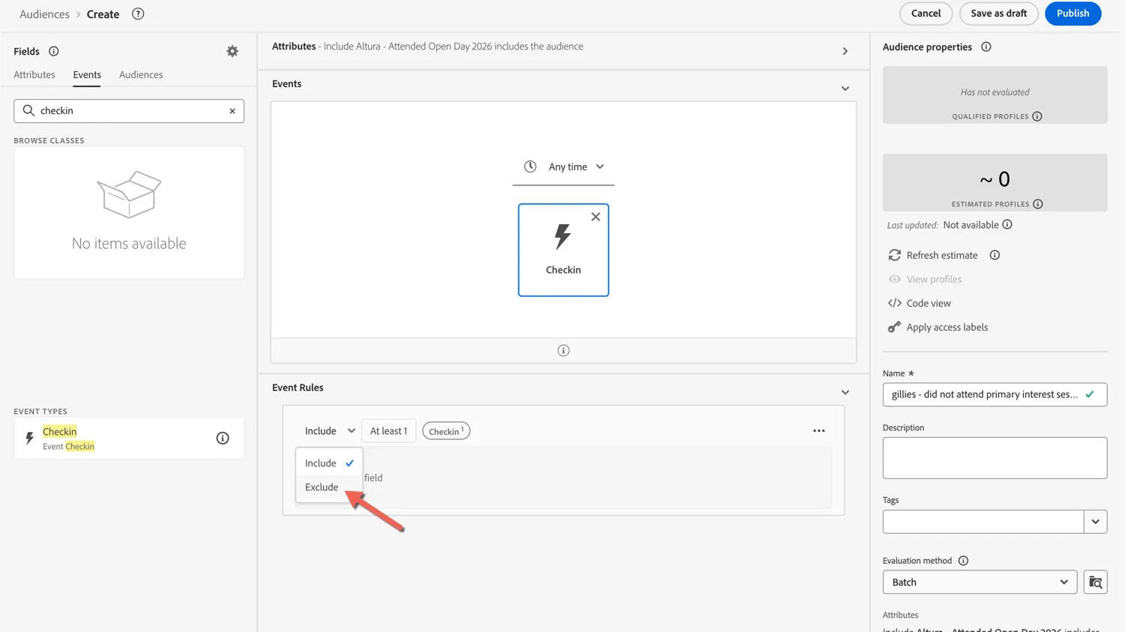Click the Refresh estimate info icon
Image resolution: width=1125 pixels, height=632 pixels.
[995, 255]
